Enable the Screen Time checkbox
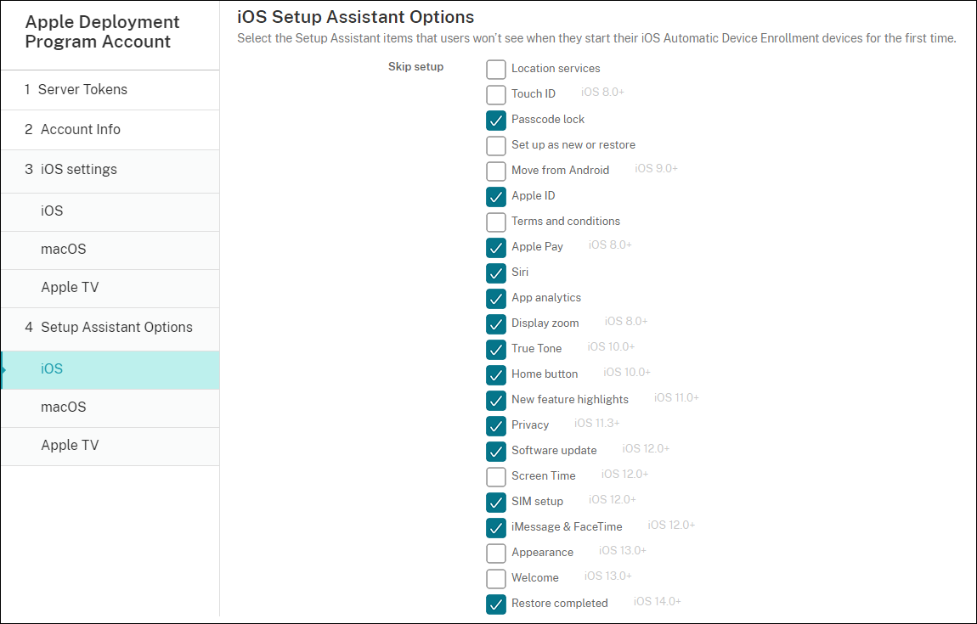This screenshot has height=624, width=977. (496, 476)
